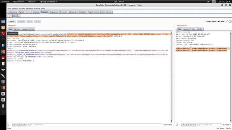Switch to the Sequencer tab
The height and width of the screenshot is (130, 232).
click(x=54, y=12)
